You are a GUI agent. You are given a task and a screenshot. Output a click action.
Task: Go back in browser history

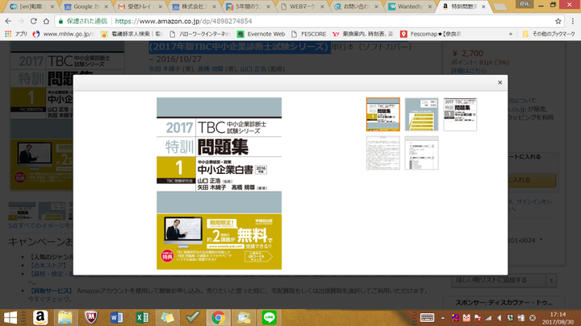tap(8, 21)
